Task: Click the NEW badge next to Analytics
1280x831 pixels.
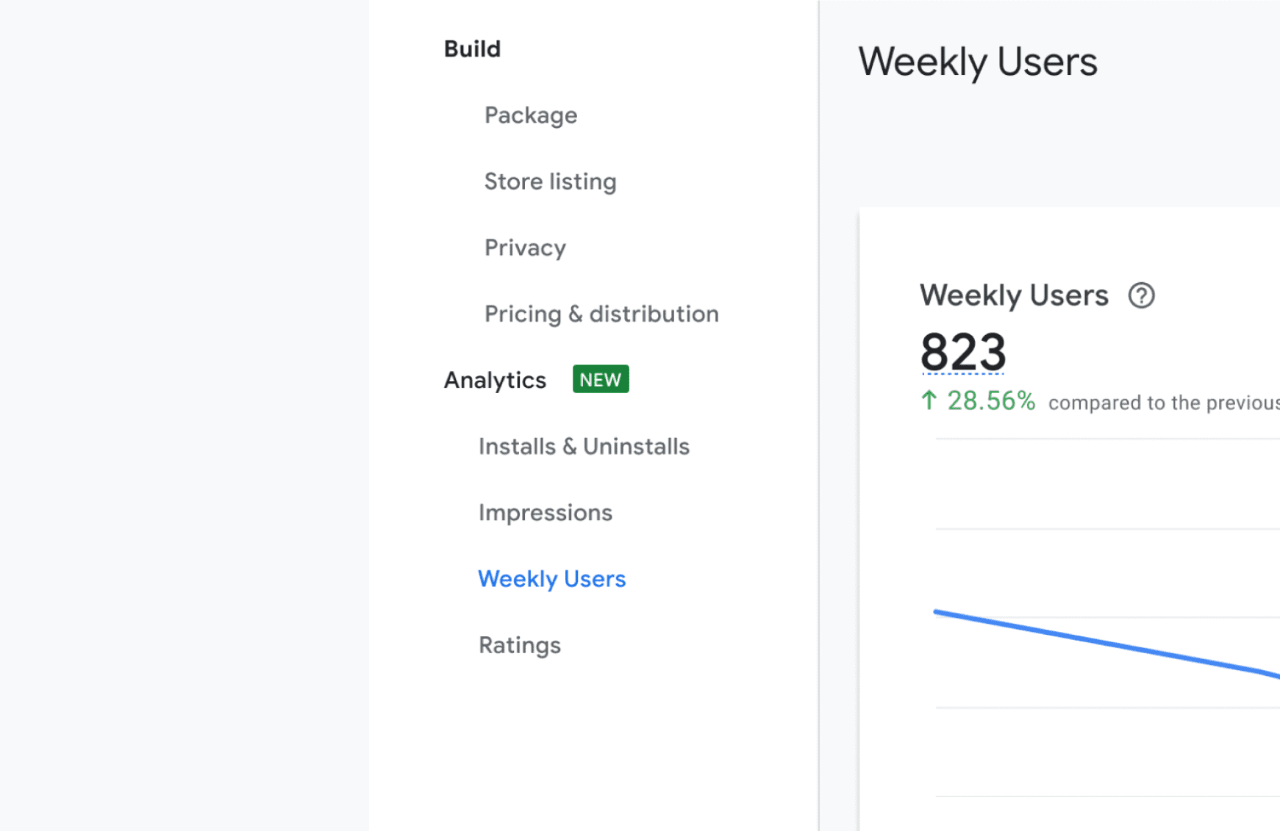Action: pyautogui.click(x=600, y=379)
